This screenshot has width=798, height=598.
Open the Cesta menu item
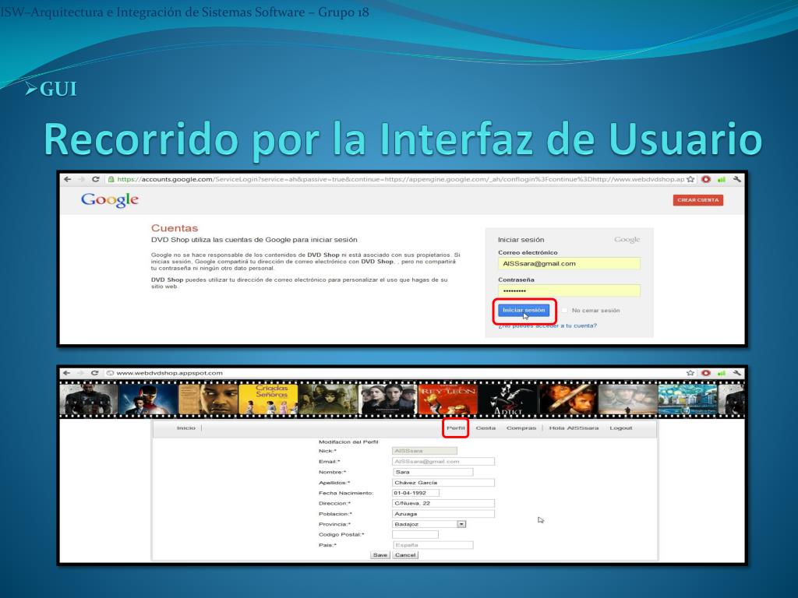(486, 428)
